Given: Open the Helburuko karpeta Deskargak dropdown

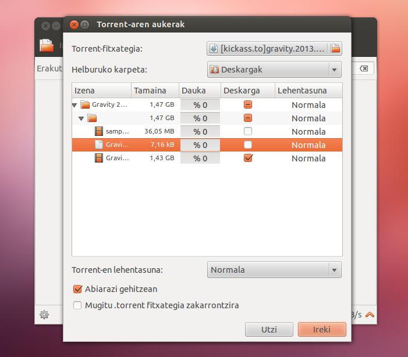Looking at the screenshot, I should tap(274, 70).
